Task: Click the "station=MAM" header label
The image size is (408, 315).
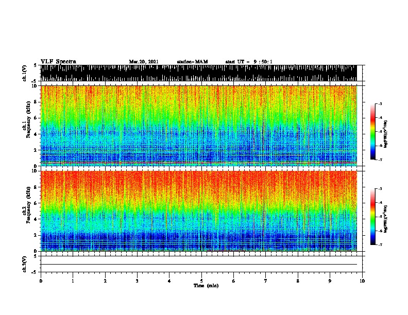Action: click(x=192, y=62)
